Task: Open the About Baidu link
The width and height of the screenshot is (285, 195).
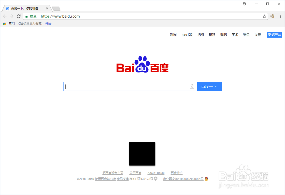Action: click(x=156, y=173)
